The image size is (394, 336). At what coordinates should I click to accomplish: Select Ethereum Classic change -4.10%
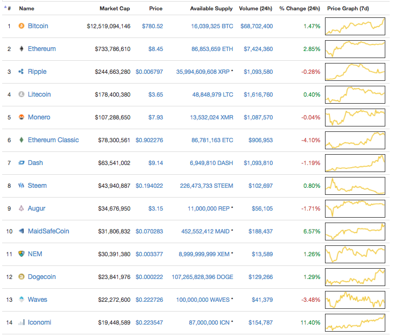coord(311,140)
